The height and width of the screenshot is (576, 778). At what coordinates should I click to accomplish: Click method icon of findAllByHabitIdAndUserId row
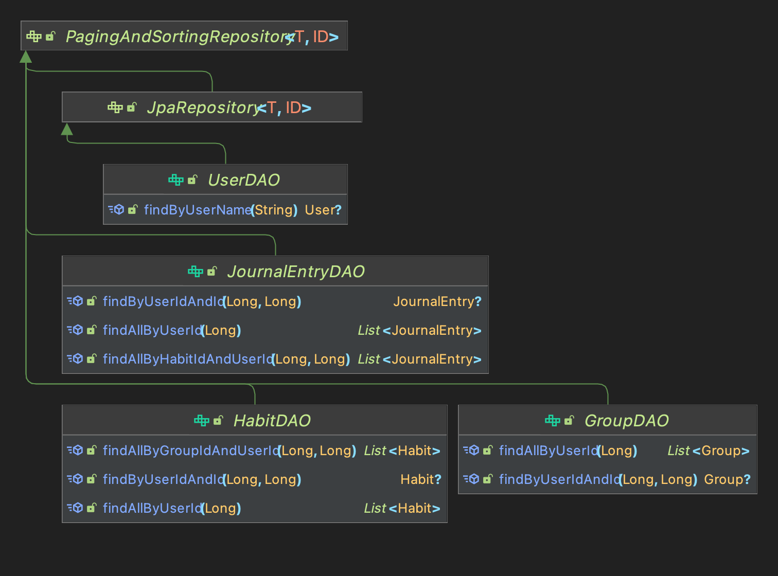click(x=75, y=358)
